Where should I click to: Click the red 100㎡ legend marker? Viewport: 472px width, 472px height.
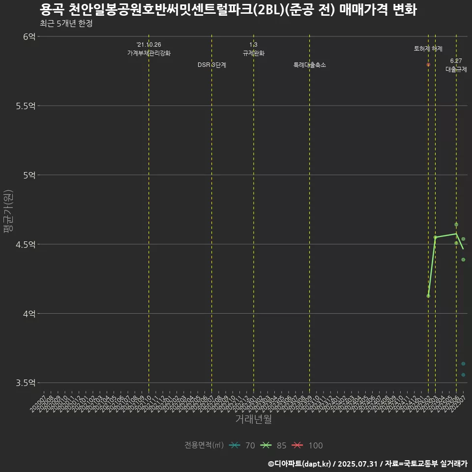(297, 445)
